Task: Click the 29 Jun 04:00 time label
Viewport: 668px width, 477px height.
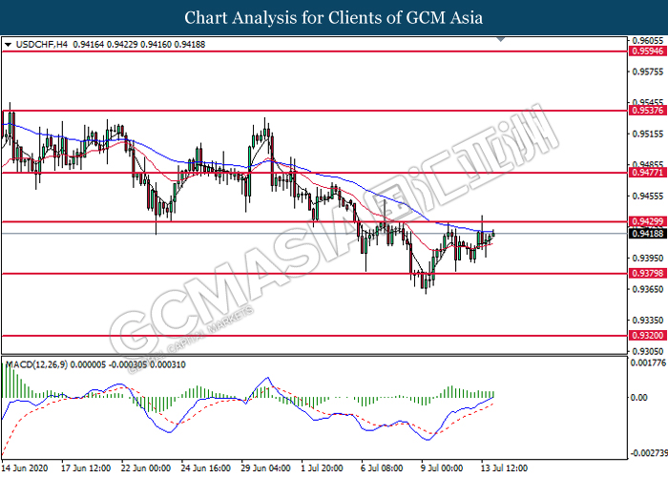Action: [266, 468]
